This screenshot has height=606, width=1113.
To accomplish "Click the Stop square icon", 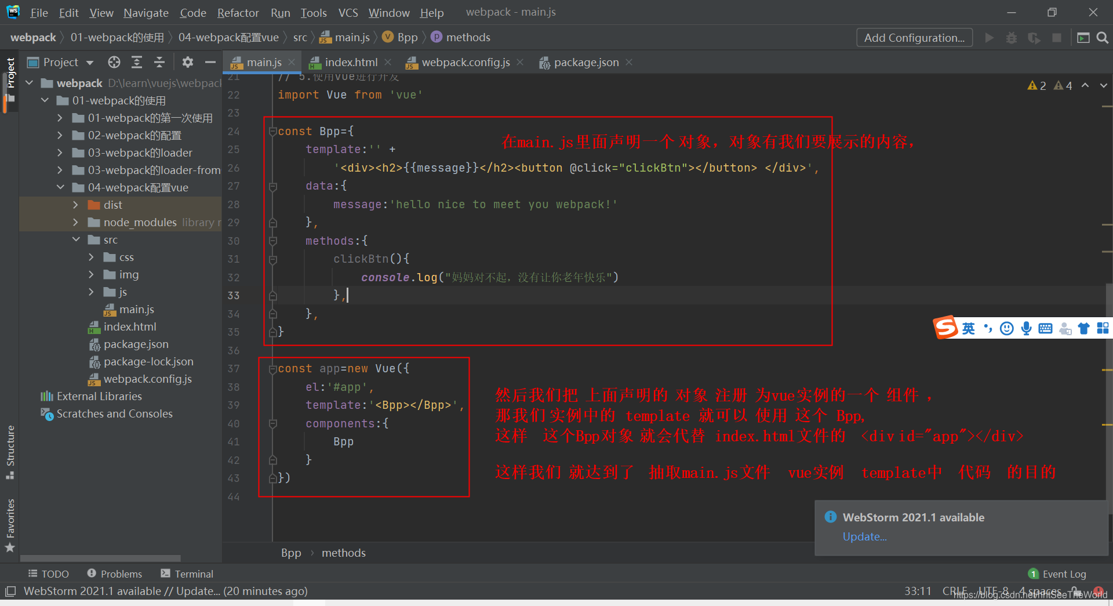I will (x=1057, y=38).
